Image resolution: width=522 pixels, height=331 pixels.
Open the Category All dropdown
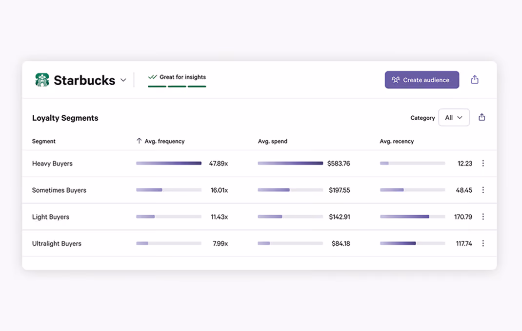[454, 117]
